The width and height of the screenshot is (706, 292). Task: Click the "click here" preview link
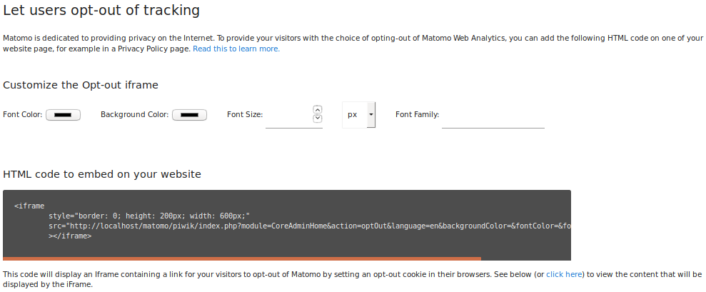click(x=565, y=274)
